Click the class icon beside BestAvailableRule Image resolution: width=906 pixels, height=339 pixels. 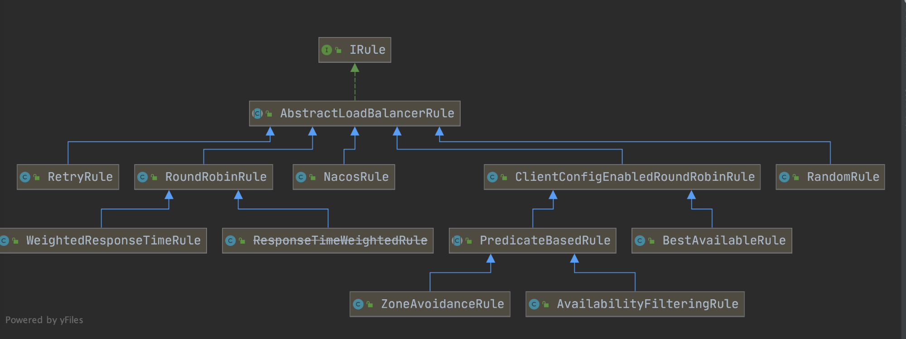(640, 241)
